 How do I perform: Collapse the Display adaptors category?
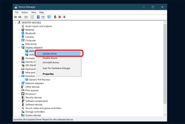coord(19,47)
